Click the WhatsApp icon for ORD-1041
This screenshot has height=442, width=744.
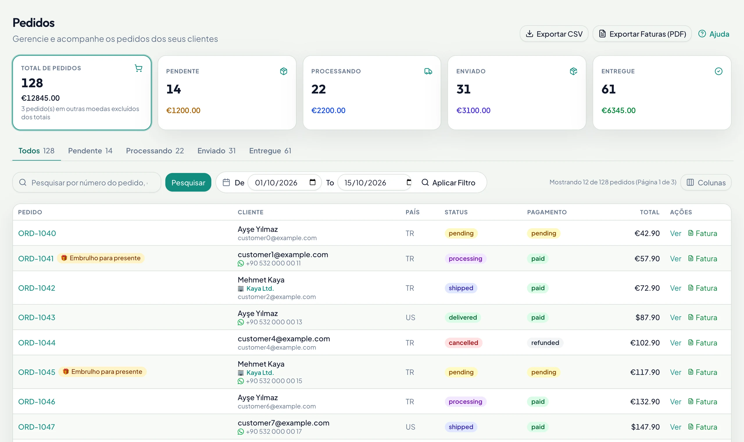coord(241,263)
